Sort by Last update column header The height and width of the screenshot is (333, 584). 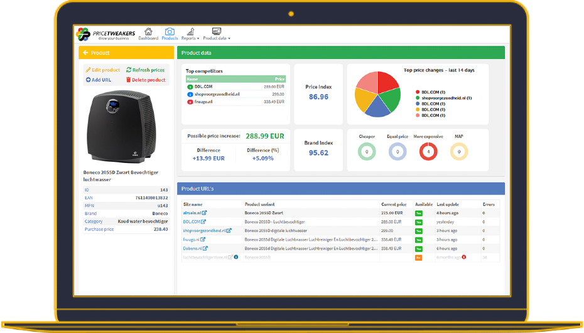pos(448,204)
